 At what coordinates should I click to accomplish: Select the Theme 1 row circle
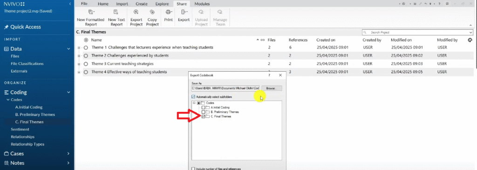pos(86,48)
